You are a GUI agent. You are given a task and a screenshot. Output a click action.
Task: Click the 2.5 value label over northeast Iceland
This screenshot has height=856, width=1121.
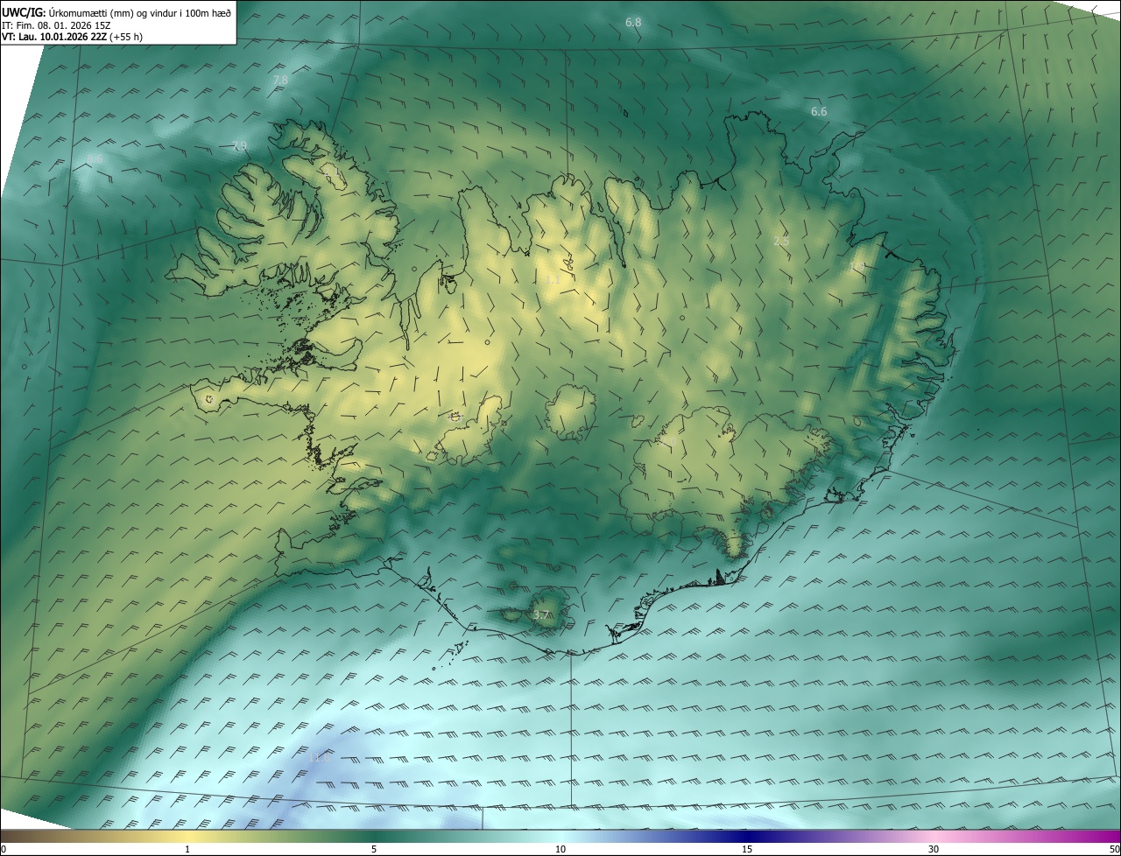point(781,240)
